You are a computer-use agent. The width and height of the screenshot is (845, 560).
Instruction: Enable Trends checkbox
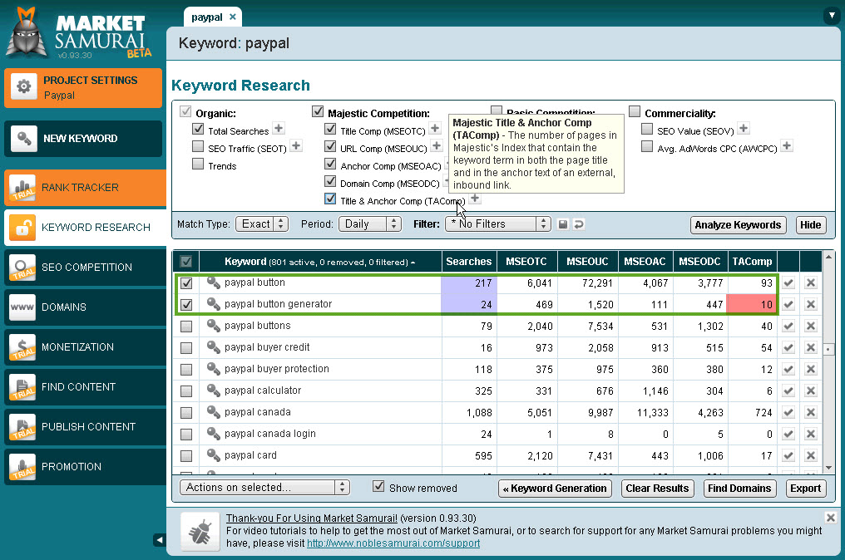tap(198, 165)
